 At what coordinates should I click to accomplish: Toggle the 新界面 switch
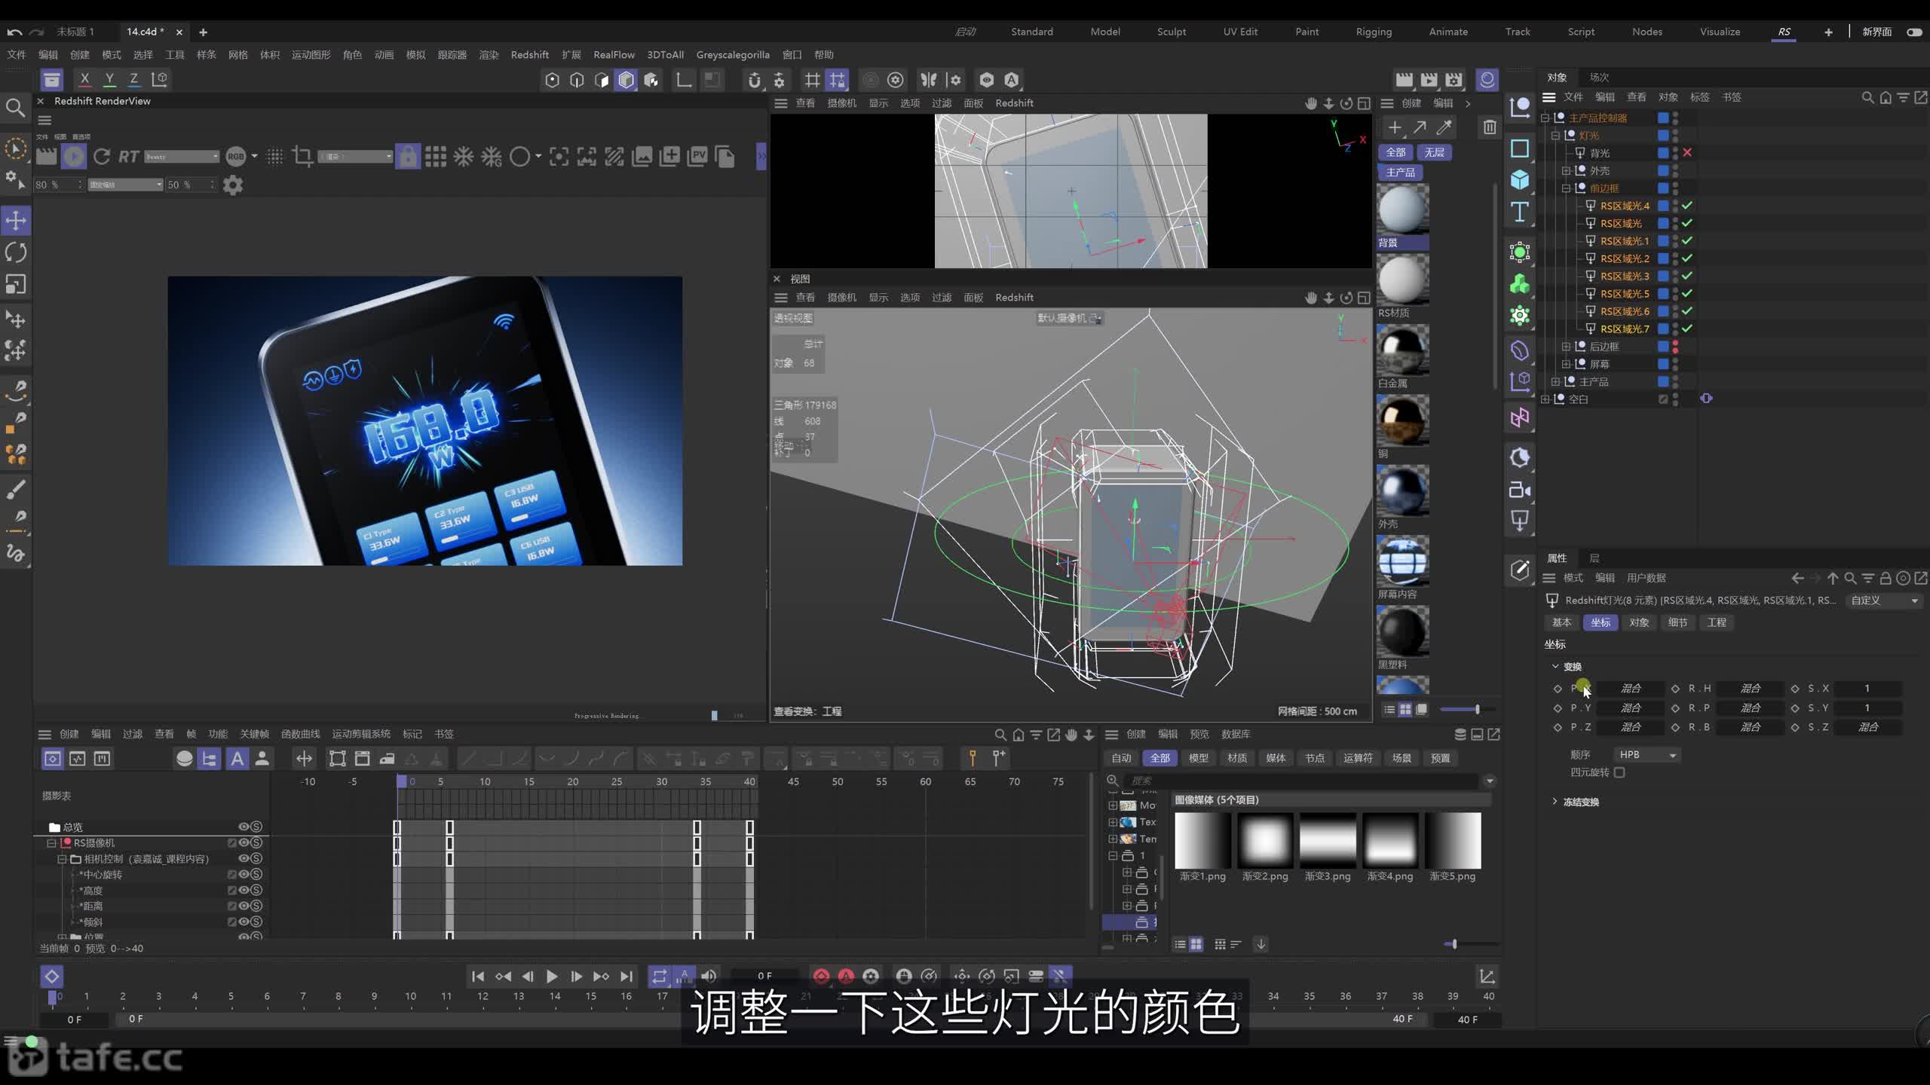point(1913,32)
